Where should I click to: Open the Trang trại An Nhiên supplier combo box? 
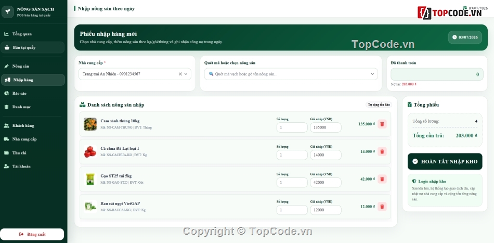point(135,74)
